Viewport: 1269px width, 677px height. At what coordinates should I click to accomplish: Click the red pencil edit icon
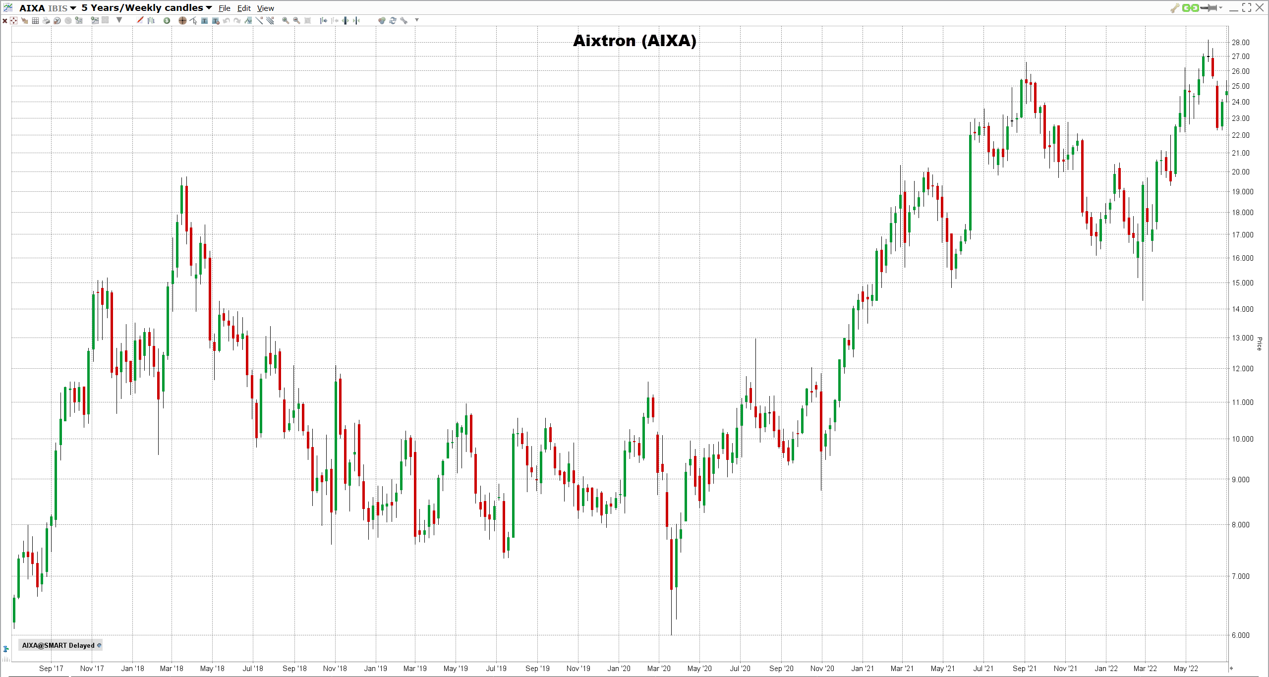coord(140,20)
